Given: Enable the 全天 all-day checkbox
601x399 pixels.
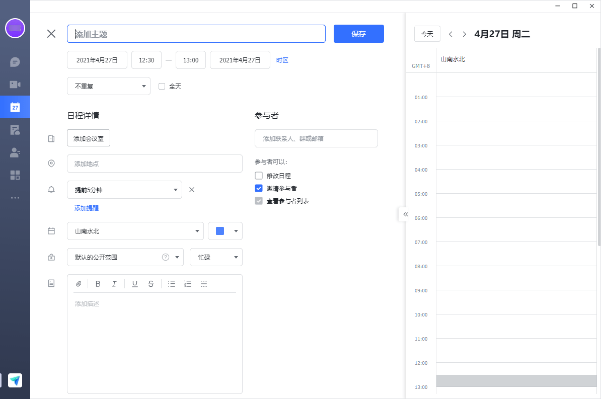Looking at the screenshot, I should tap(162, 86).
